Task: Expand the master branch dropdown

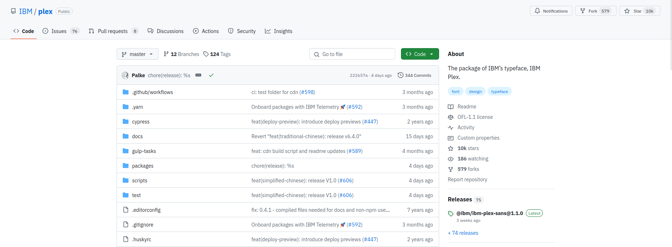Action: [137, 54]
